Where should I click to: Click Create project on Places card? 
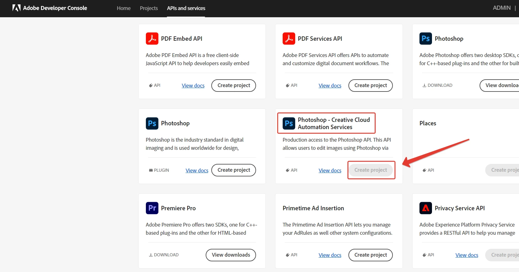click(x=502, y=170)
